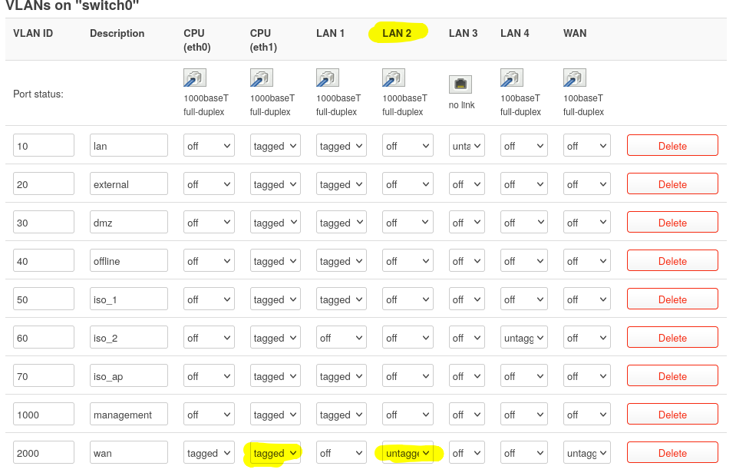Delete the iso_2 VLAN row
736x476 pixels.
[672, 338]
